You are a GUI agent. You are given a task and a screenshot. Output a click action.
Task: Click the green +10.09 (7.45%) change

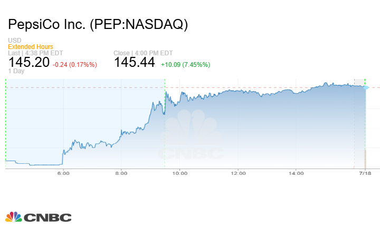[x=185, y=64]
